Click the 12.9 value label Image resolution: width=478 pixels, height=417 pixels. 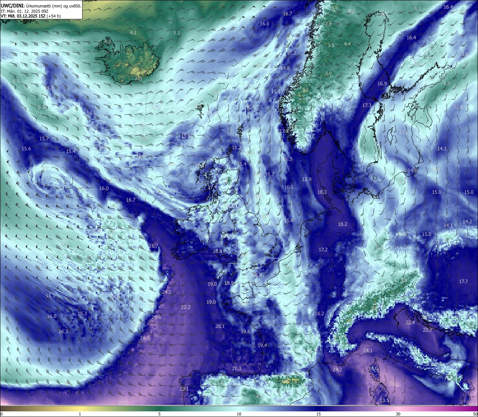[x=307, y=180]
